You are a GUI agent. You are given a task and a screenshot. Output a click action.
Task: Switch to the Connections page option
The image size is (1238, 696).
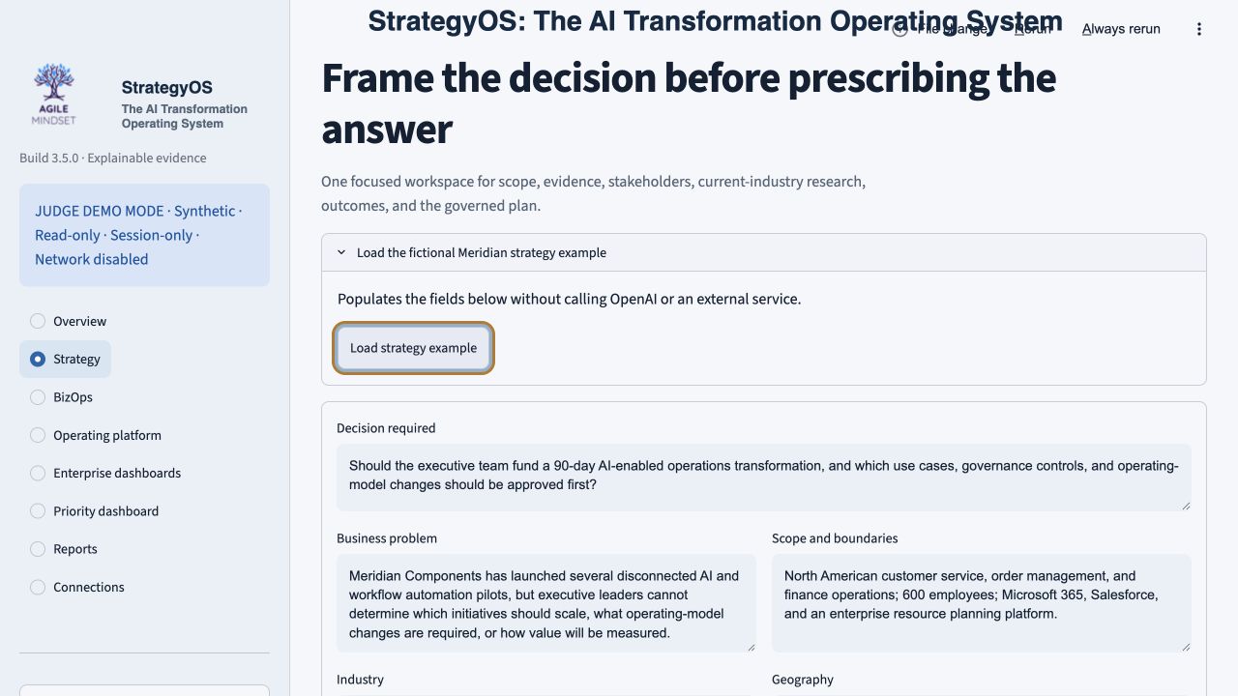tap(76, 587)
